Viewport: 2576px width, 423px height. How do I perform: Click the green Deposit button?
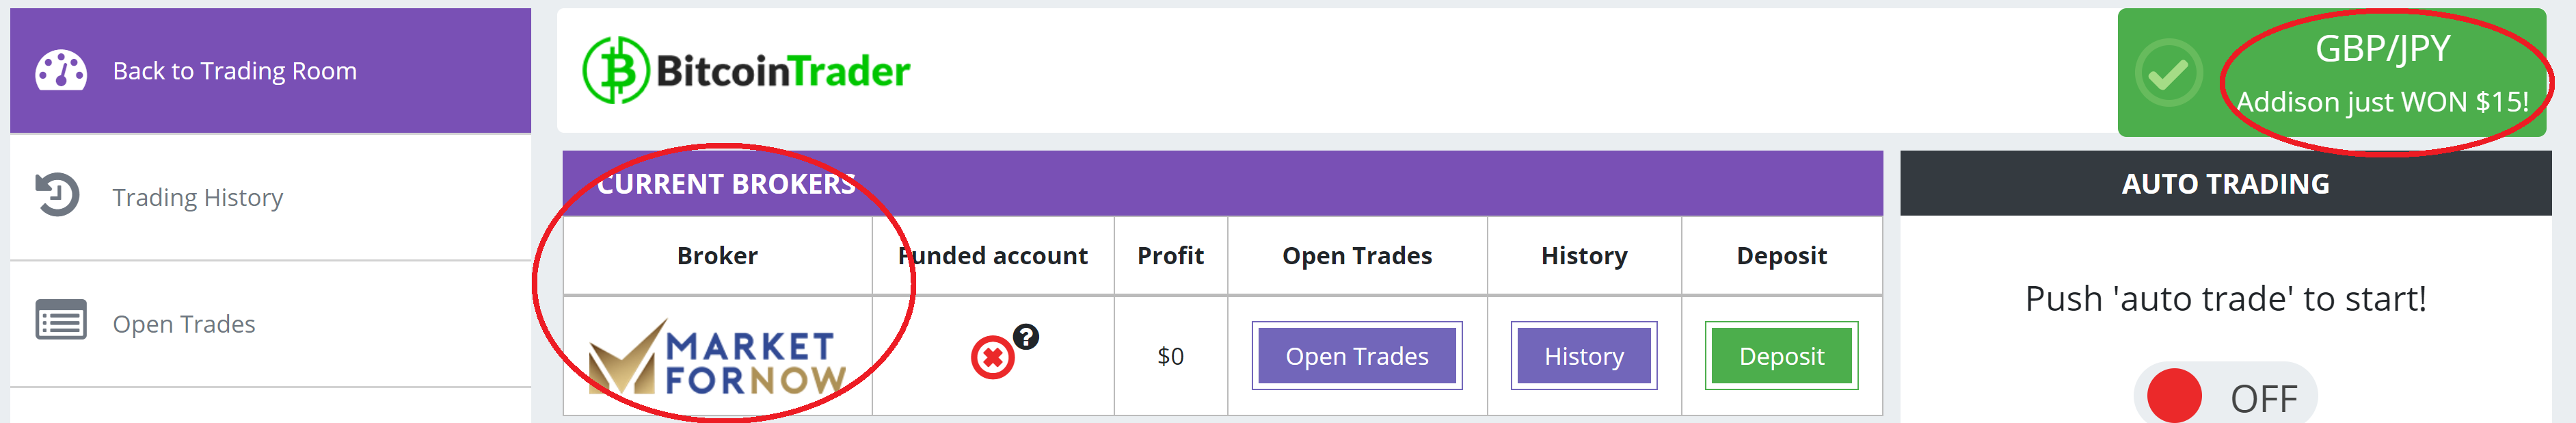pos(1780,356)
